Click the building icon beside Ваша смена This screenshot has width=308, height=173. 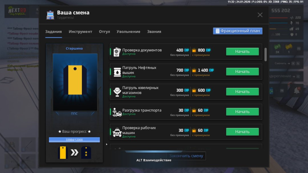pyautogui.click(x=50, y=15)
